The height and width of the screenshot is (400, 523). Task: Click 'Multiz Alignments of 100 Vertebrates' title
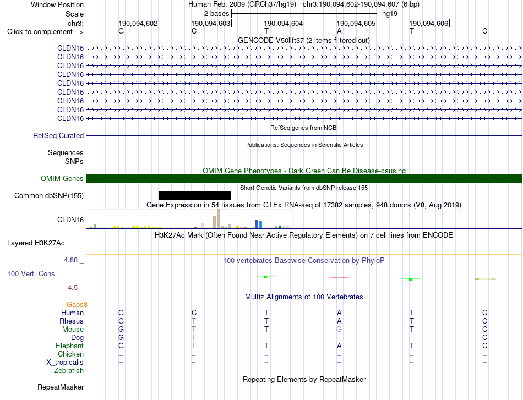tap(304, 297)
